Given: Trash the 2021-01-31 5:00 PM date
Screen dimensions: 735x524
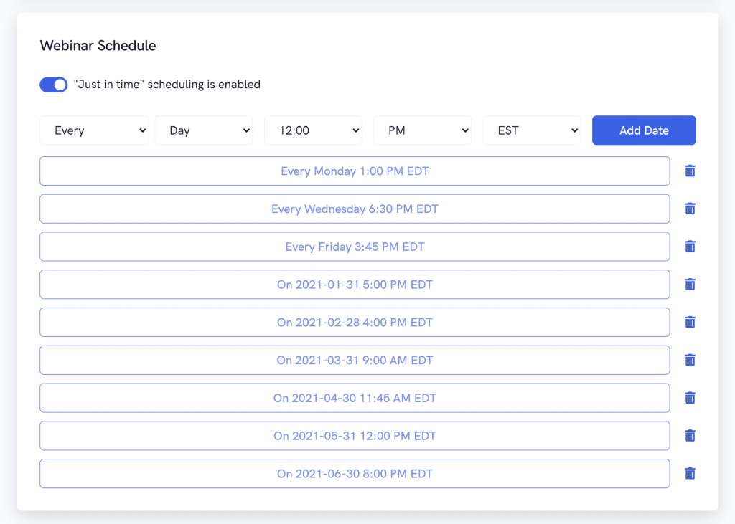Looking at the screenshot, I should coord(690,285).
